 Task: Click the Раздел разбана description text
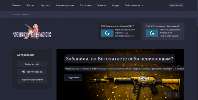[x=125, y=69]
